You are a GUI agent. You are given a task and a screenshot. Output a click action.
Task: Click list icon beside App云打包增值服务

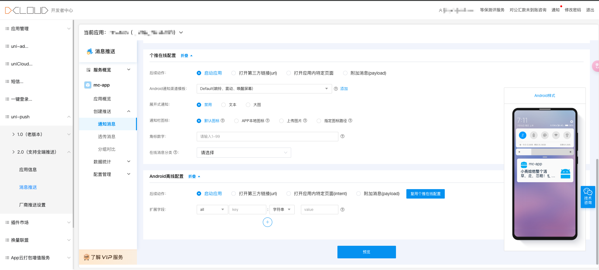pos(7,258)
